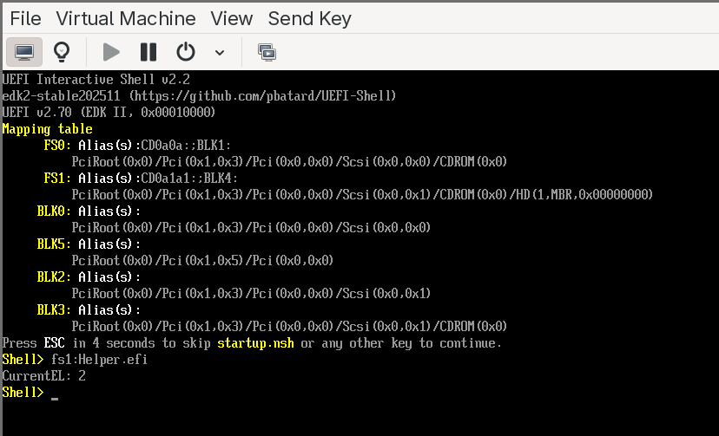Show virtual hardware details lightbulb icon
Viewport: 719px width, 436px height.
point(62,52)
